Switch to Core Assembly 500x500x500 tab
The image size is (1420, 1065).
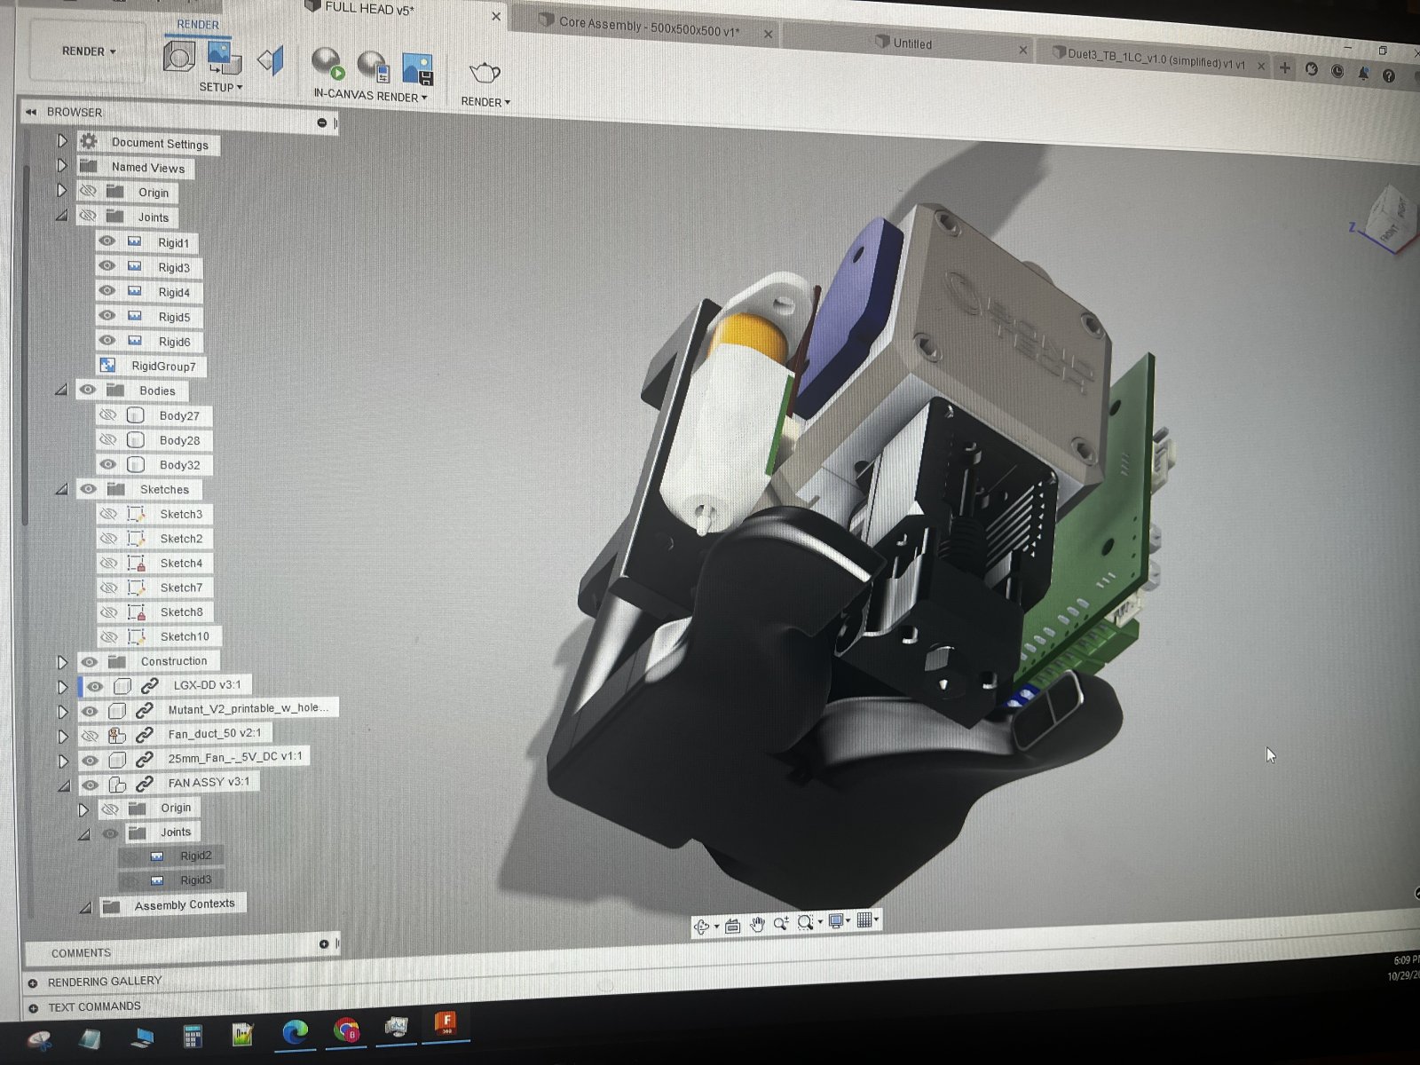[x=649, y=27]
